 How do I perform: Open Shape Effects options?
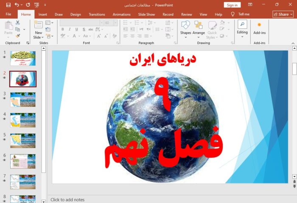tap(222, 36)
